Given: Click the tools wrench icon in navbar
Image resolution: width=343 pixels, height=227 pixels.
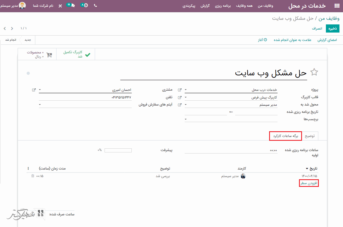Looking at the screenshot, I should coord(60,6).
